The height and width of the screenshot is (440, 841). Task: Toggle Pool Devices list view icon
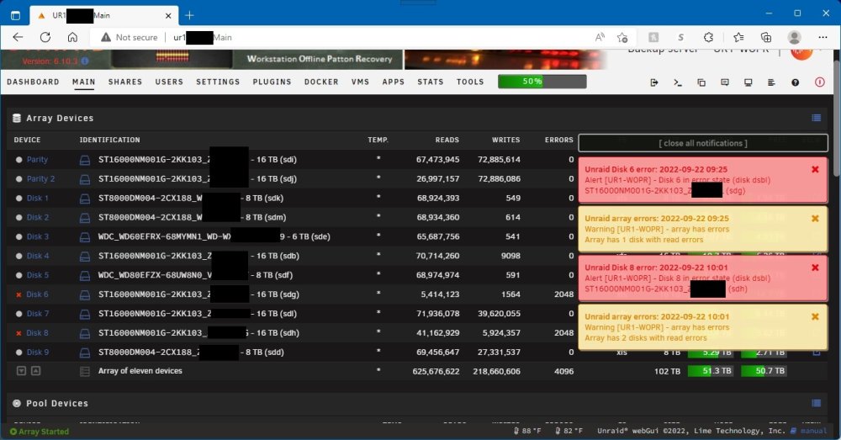[x=817, y=403]
